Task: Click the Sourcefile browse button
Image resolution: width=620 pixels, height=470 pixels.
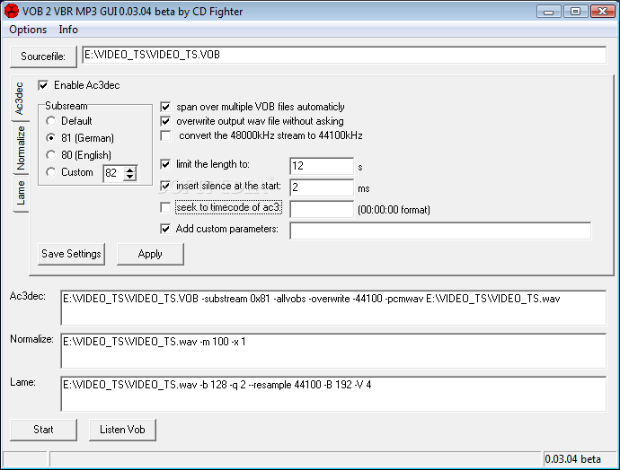Action: pos(43,57)
